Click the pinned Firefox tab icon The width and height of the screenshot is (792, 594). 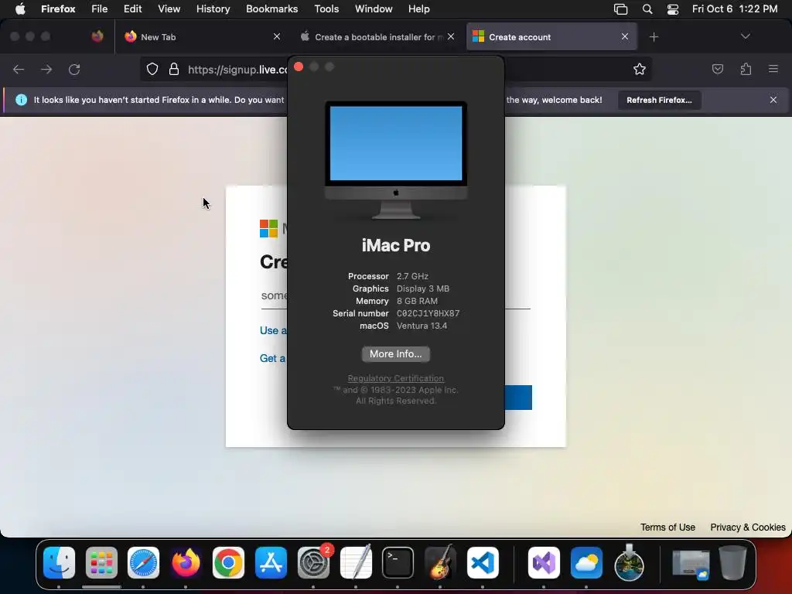click(x=97, y=36)
